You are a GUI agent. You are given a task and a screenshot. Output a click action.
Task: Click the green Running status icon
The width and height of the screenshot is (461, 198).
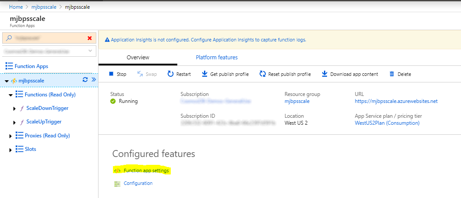[x=113, y=102]
